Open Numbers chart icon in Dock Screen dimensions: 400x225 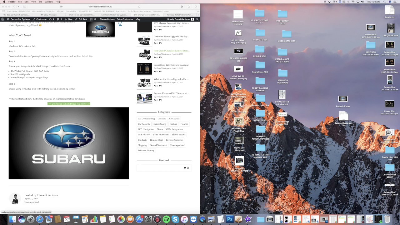click(x=94, y=219)
